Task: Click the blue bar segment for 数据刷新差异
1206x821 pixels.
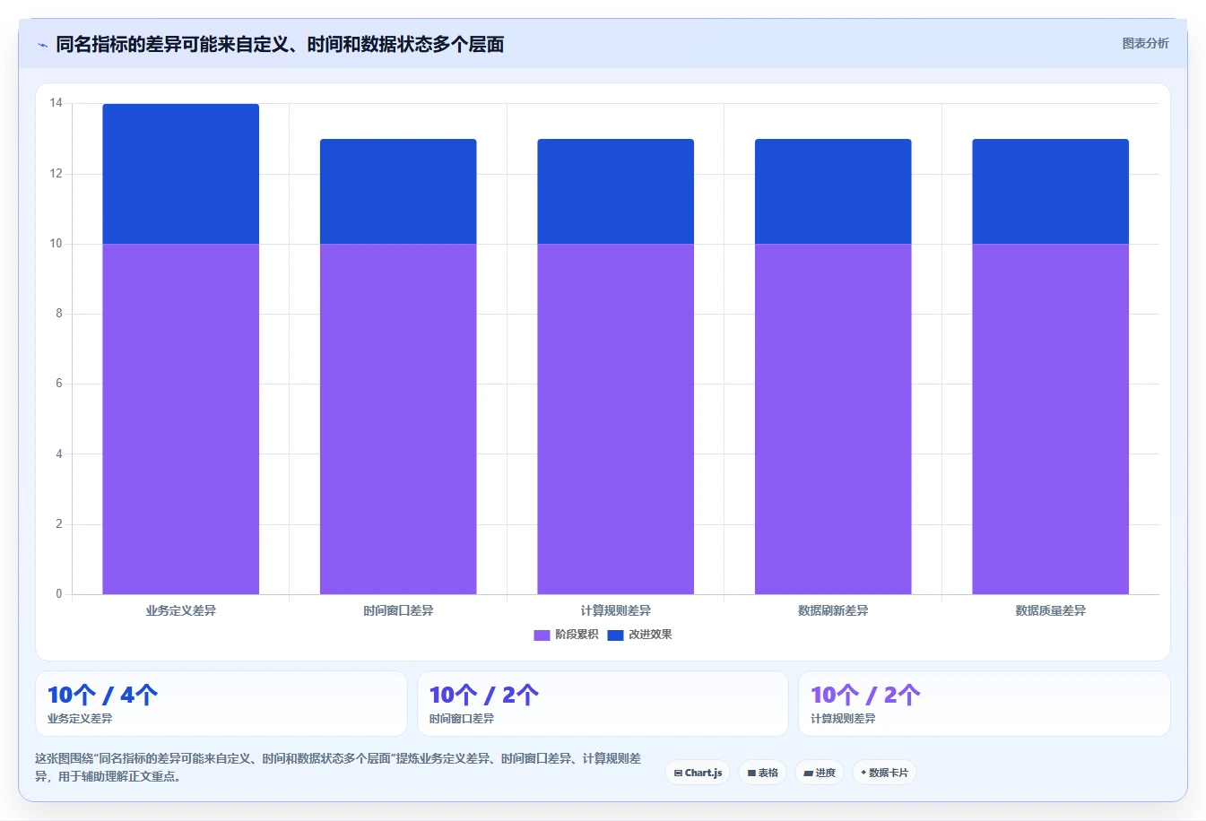Action: (833, 191)
